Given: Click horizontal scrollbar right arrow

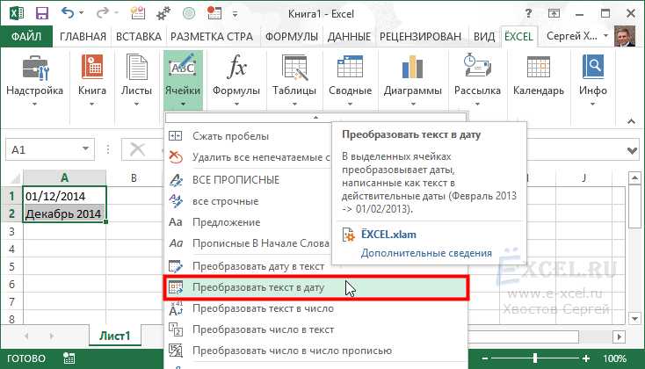Looking at the screenshot, I should (x=620, y=336).
